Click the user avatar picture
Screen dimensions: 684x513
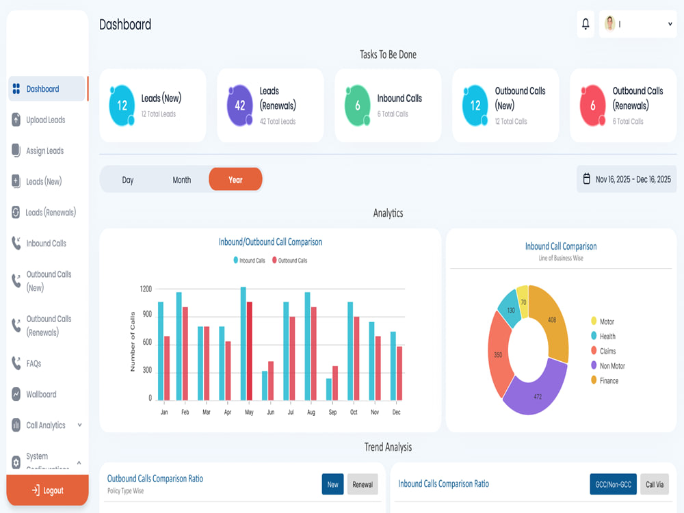pos(610,23)
